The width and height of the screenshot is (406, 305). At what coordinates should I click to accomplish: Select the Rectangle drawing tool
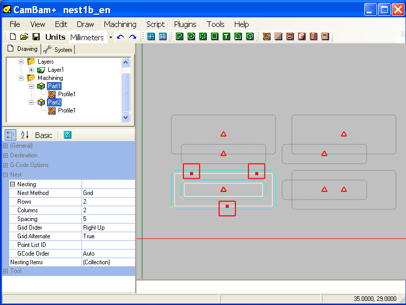pos(214,36)
